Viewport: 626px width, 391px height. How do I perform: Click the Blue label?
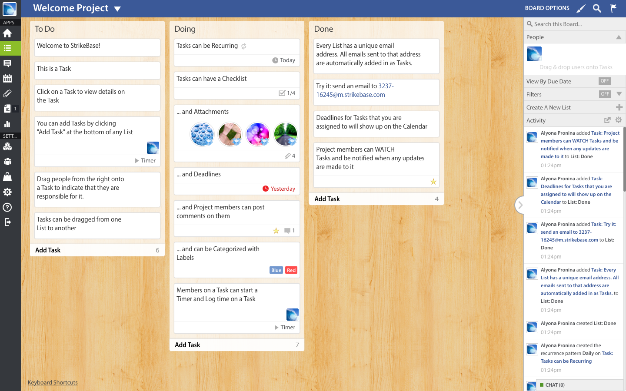[x=276, y=270]
